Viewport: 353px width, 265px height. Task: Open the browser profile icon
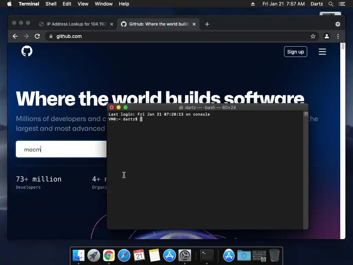327,36
